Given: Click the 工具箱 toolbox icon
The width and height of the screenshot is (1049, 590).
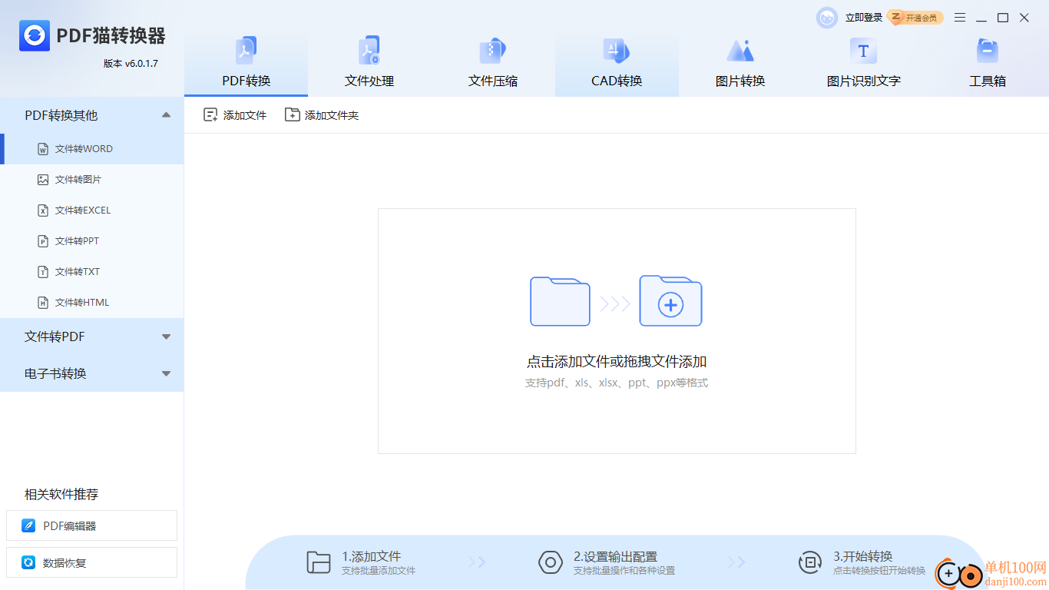Looking at the screenshot, I should click(x=987, y=51).
